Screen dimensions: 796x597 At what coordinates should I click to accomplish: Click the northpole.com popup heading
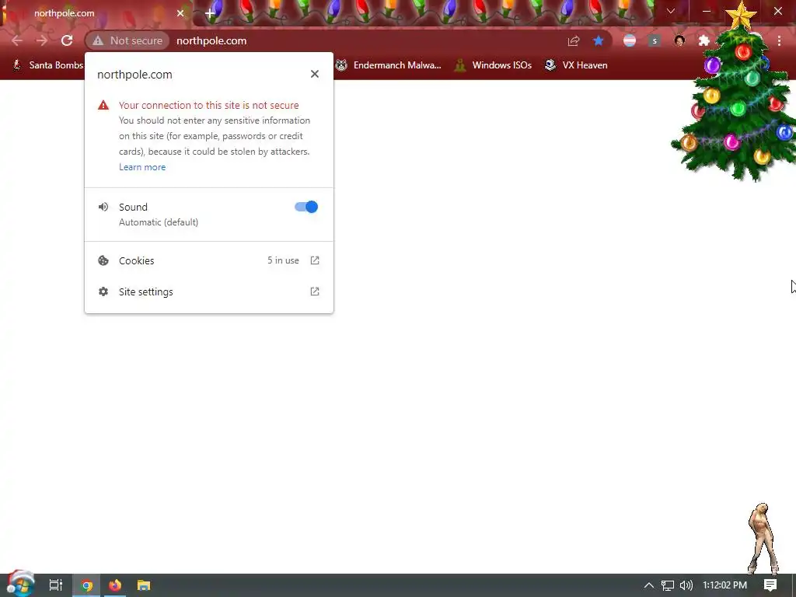pyautogui.click(x=134, y=74)
